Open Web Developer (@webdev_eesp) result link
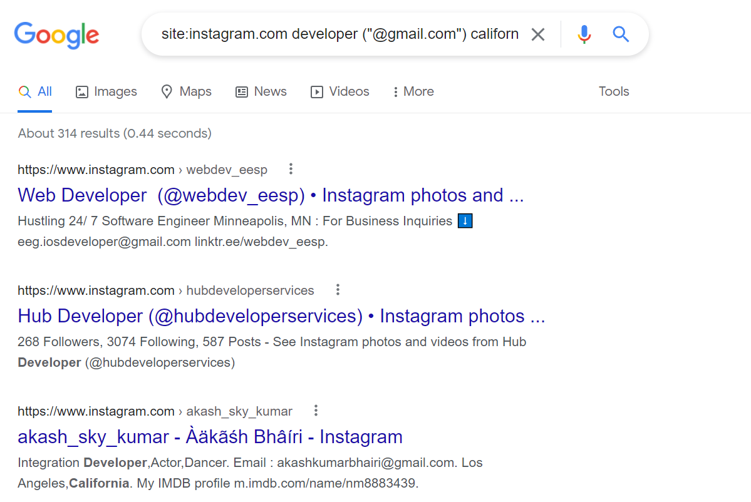 [x=270, y=195]
